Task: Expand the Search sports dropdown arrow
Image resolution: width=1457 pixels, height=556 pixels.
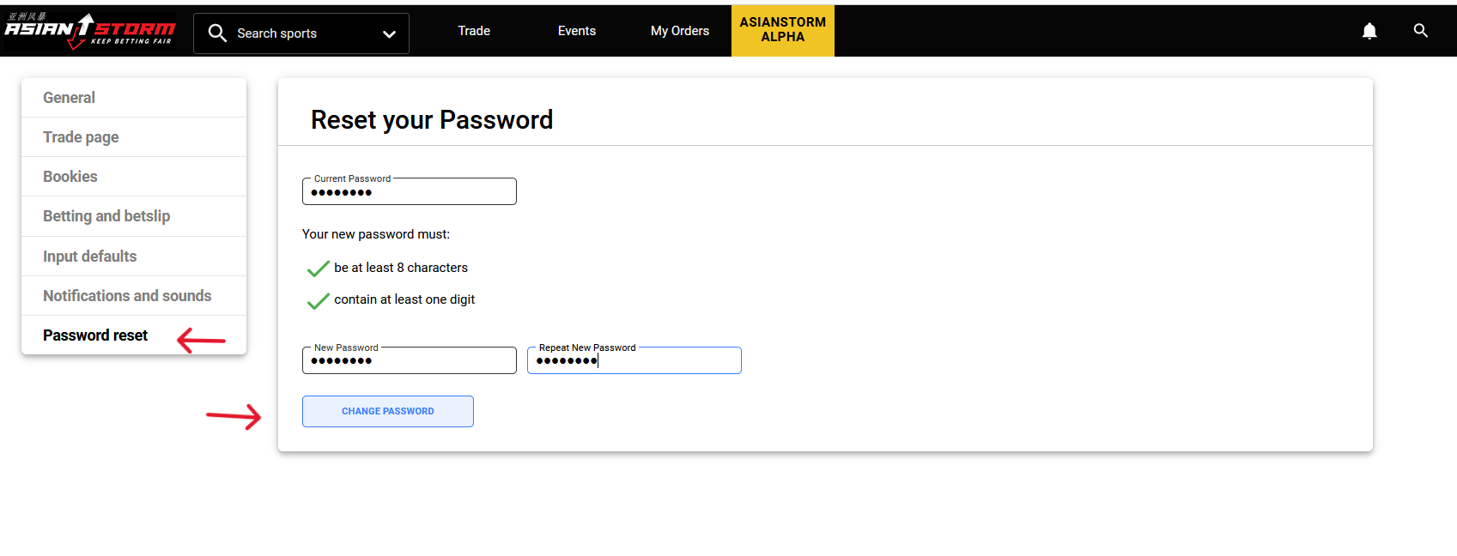Action: click(x=389, y=34)
